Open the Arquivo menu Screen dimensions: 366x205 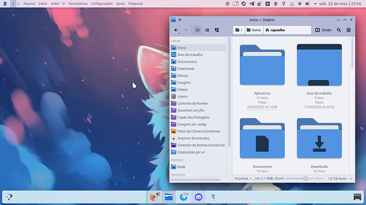[29, 4]
